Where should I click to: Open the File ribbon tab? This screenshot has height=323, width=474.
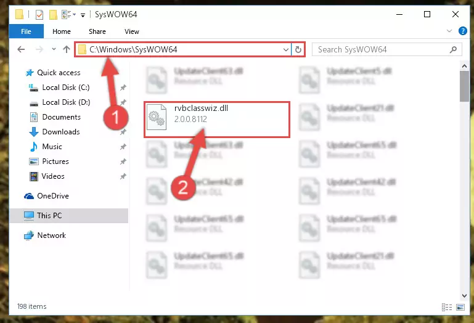26,31
